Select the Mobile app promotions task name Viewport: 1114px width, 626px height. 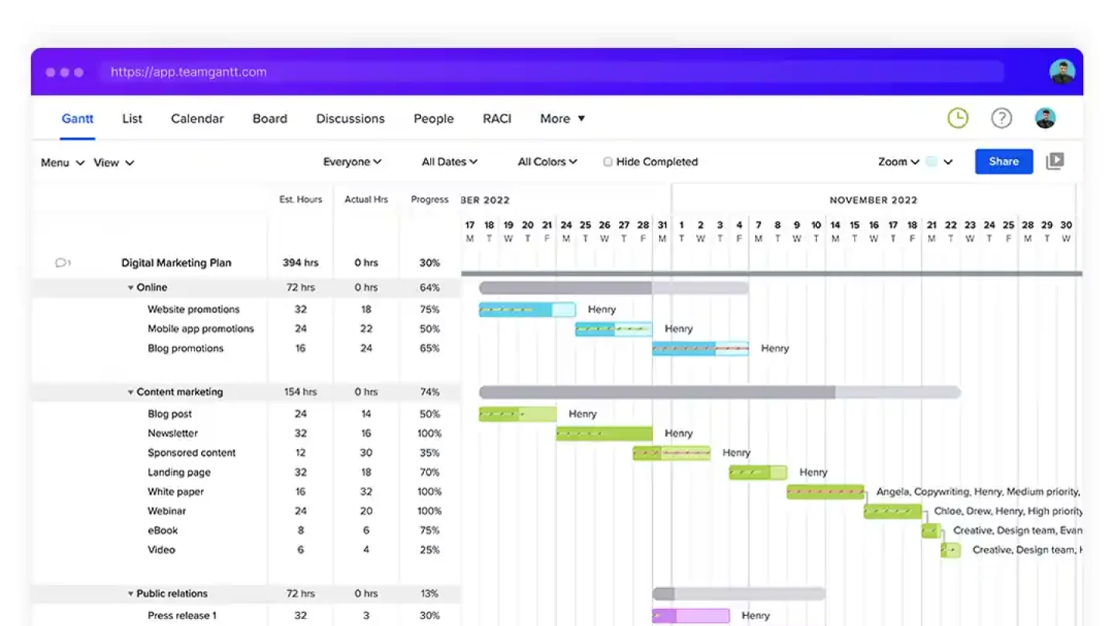tap(201, 328)
